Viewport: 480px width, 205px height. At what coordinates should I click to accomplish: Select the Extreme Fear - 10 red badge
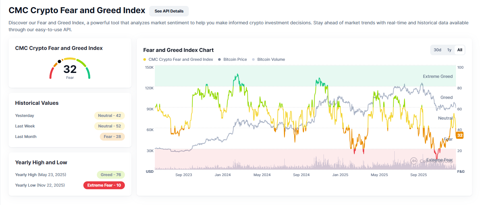104,185
